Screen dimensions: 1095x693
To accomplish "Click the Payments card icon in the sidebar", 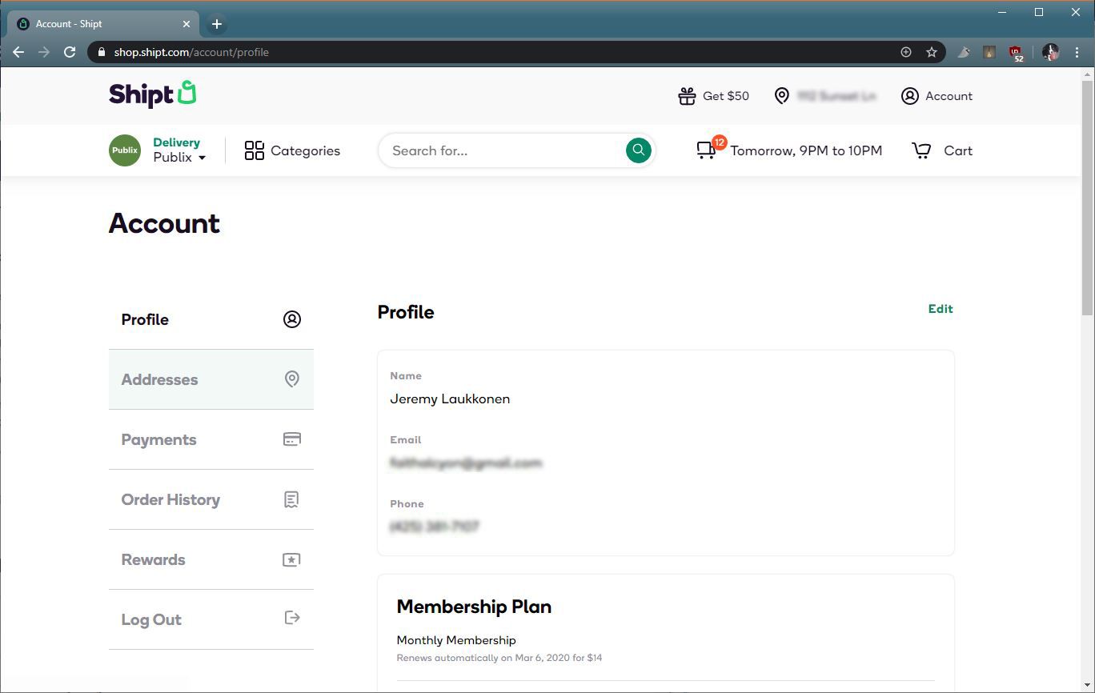I will (292, 439).
